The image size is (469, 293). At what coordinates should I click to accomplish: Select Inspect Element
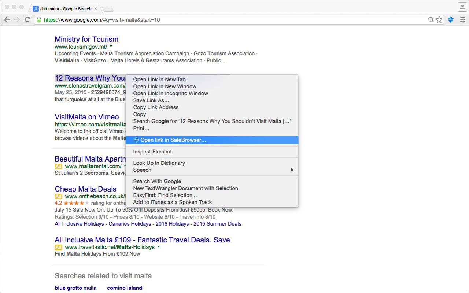(212, 152)
